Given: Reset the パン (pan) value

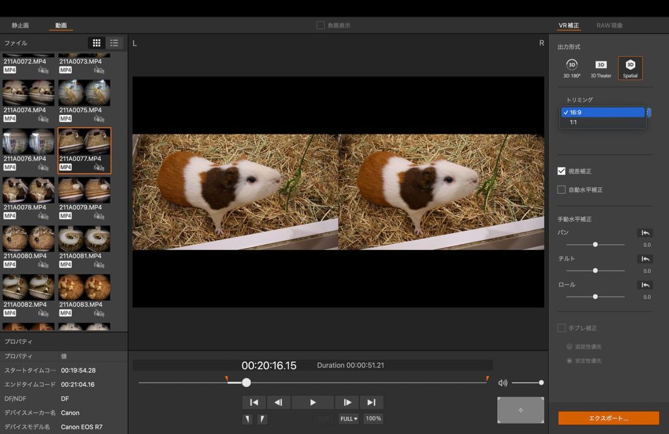Looking at the screenshot, I should coord(645,233).
